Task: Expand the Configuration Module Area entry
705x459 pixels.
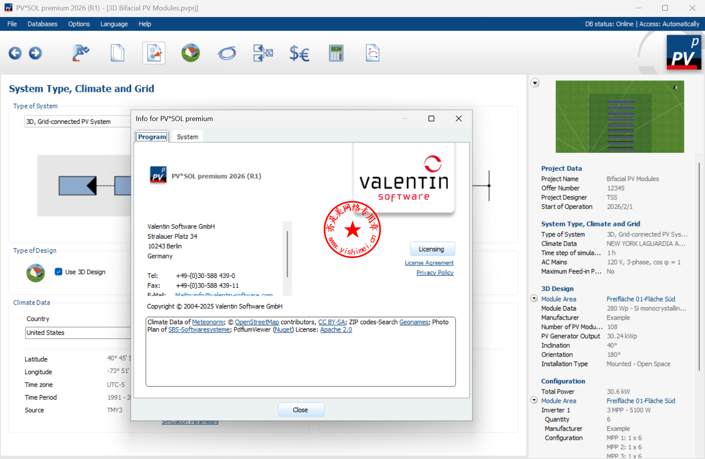Action: (534, 400)
